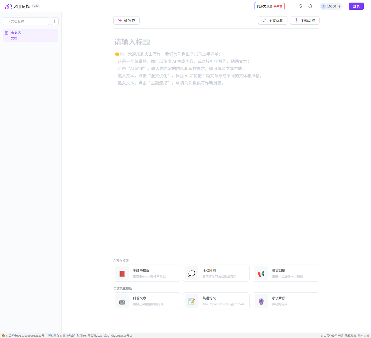This screenshot has width=371, height=338.
Task: Open 火山写作使用声明 footer link
Action: (x=332, y=336)
